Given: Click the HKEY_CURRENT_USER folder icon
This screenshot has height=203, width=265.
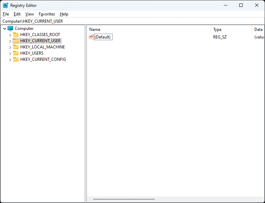Looking at the screenshot, I should pyautogui.click(x=16, y=41).
